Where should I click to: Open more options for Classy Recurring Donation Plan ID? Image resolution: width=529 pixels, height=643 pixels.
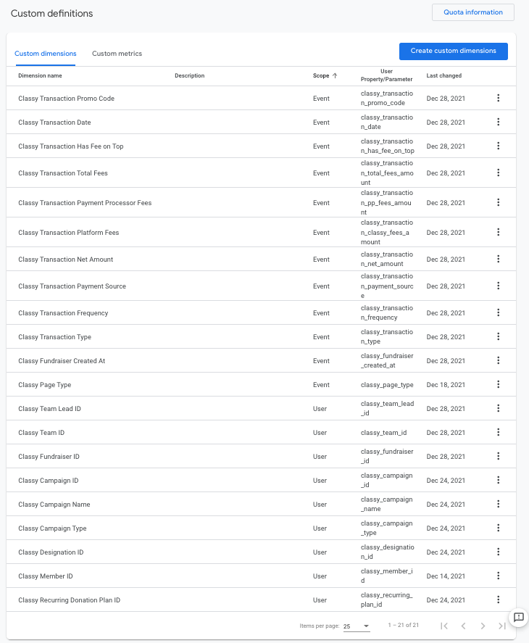pyautogui.click(x=499, y=600)
